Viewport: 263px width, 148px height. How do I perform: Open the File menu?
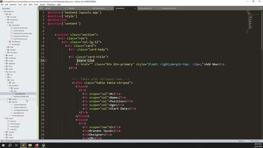click(x=2, y=5)
